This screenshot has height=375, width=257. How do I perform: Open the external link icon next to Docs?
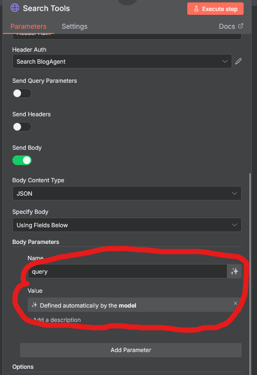[x=241, y=26]
